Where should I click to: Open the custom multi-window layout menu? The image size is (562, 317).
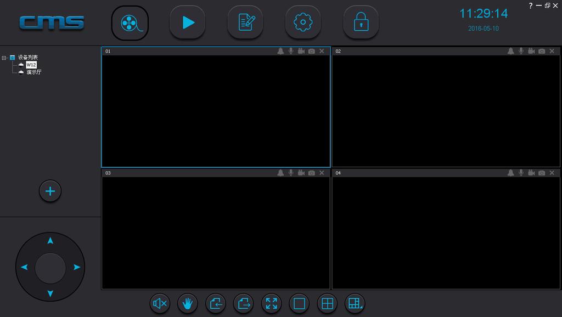coord(355,304)
